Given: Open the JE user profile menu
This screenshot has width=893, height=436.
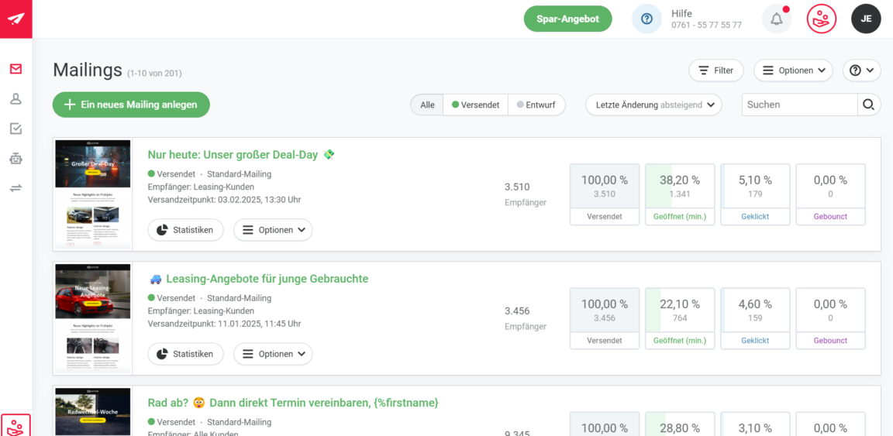Looking at the screenshot, I should (x=866, y=19).
